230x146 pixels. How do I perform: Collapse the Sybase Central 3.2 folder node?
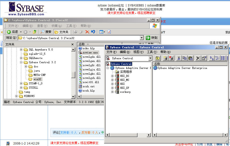pyautogui.click(x=21, y=62)
